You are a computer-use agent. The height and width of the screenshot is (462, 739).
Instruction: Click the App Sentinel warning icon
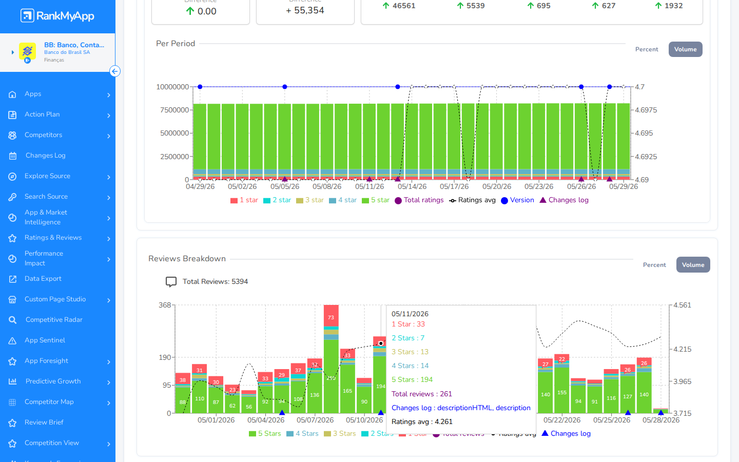point(13,340)
